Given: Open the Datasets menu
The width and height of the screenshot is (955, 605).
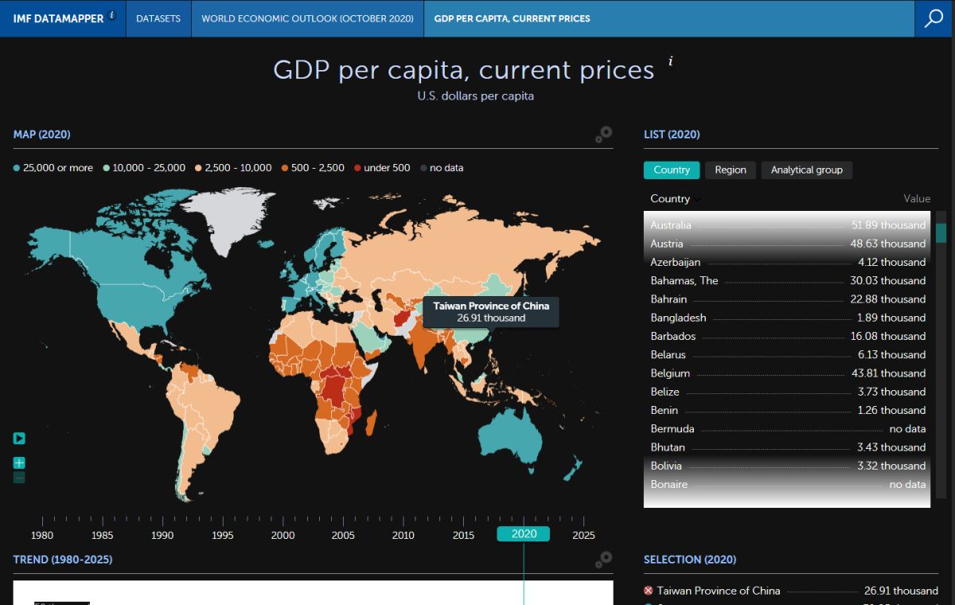Looking at the screenshot, I should [158, 18].
